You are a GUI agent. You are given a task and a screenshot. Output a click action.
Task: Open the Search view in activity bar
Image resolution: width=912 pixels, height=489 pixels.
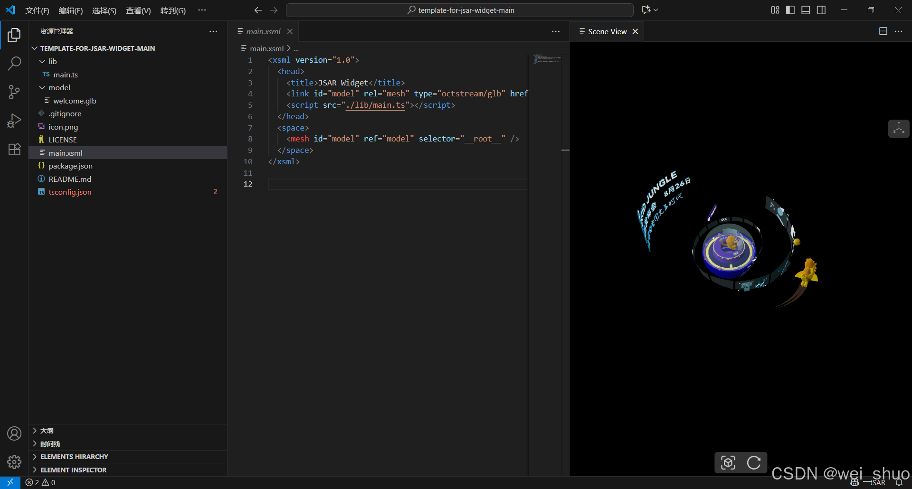(14, 63)
